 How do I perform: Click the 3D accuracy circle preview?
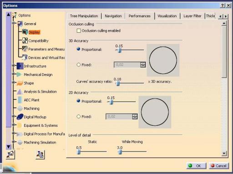[163, 60]
